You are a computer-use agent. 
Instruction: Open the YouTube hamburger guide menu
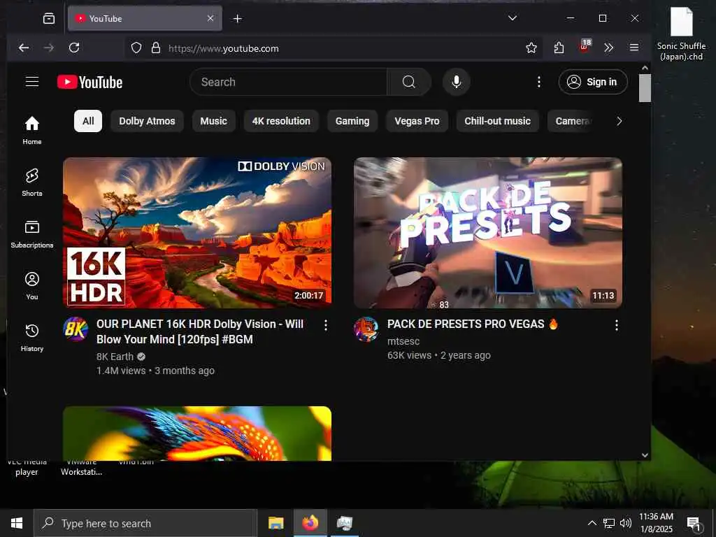coord(32,82)
